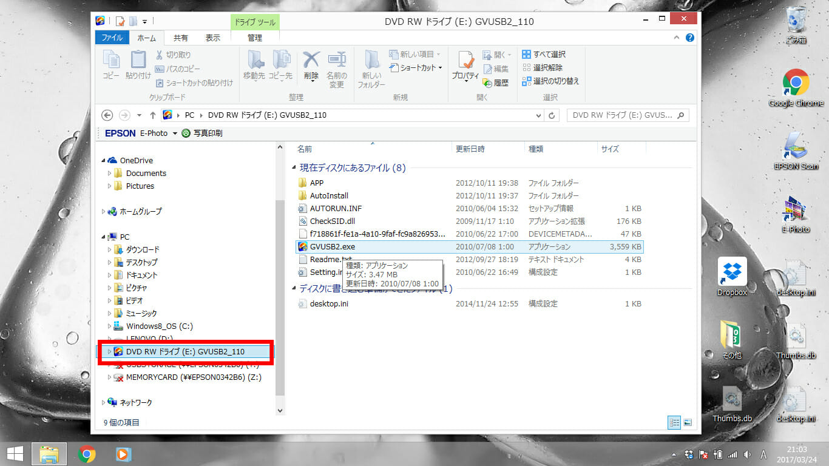
Task: Switch to the Share (共有) ribbon tab
Action: (x=181, y=38)
